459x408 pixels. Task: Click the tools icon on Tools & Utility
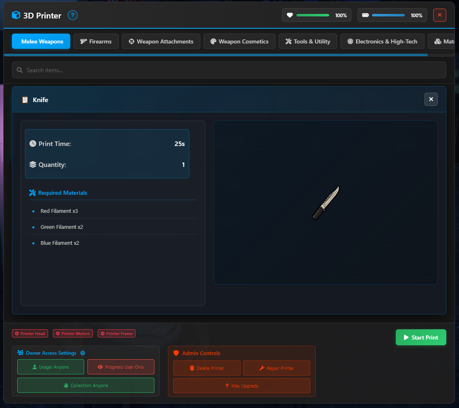[289, 41]
